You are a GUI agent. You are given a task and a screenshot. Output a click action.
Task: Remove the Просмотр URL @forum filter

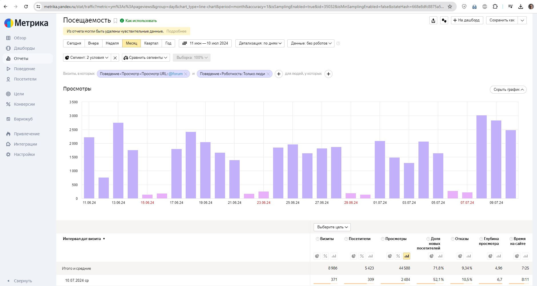click(x=186, y=74)
